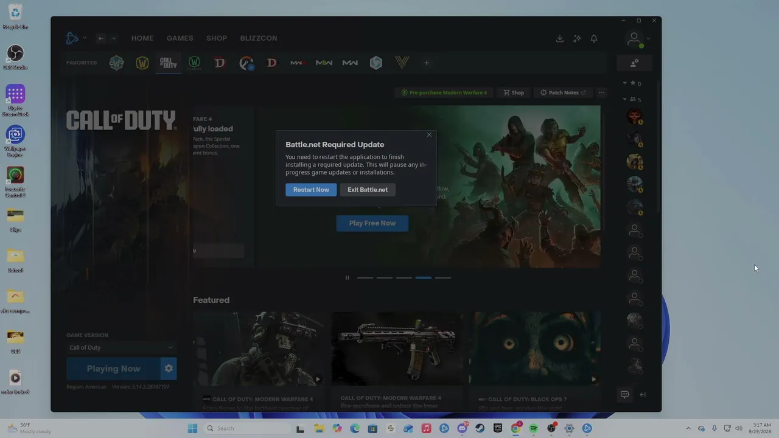Collapse the friends group with count 5

tap(624, 99)
